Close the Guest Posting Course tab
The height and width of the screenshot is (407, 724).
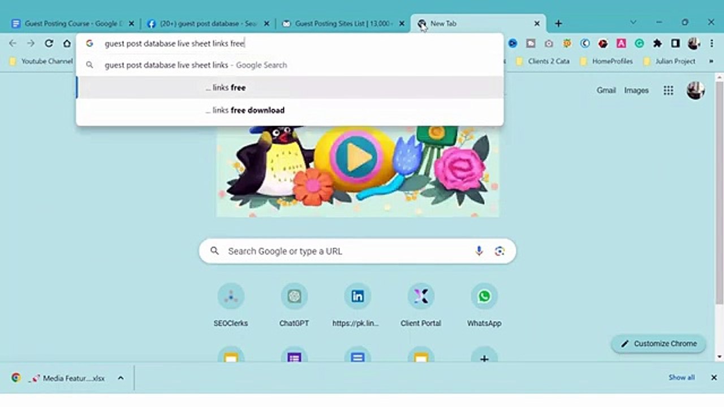pos(131,23)
